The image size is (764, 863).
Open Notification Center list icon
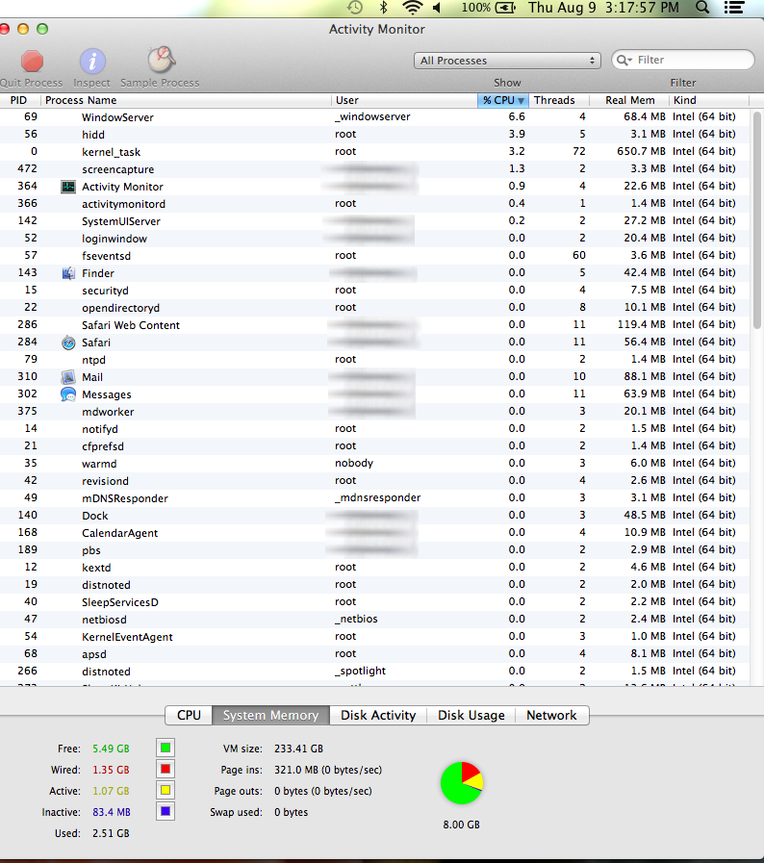click(x=734, y=8)
